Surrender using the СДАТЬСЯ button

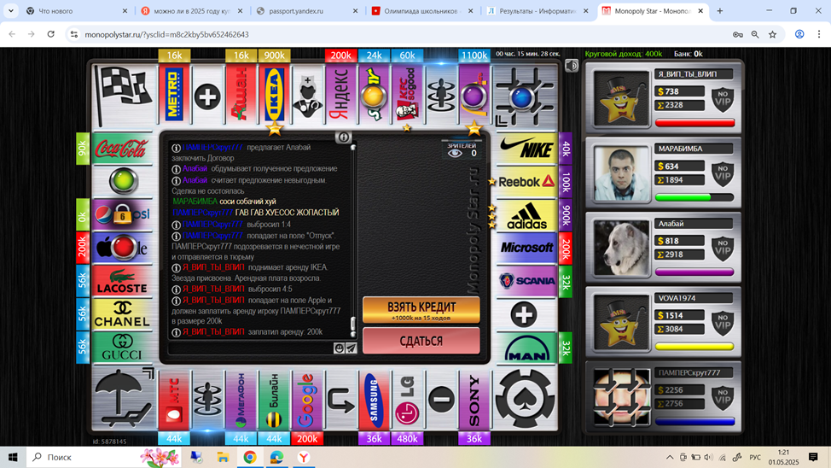click(x=421, y=341)
